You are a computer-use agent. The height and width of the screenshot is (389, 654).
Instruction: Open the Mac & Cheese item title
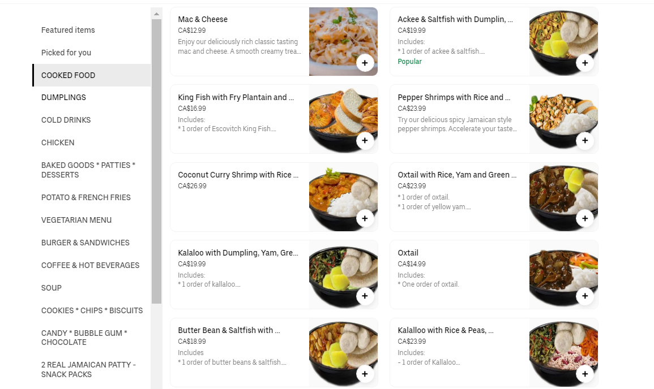click(x=203, y=19)
